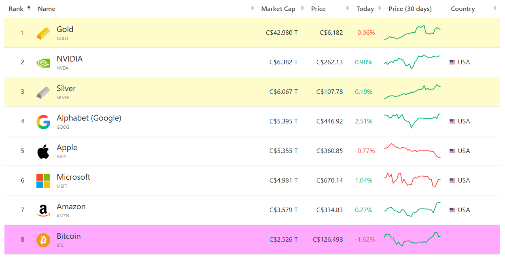Click the Silver bar icon
Image resolution: width=505 pixels, height=259 pixels.
pyautogui.click(x=44, y=92)
